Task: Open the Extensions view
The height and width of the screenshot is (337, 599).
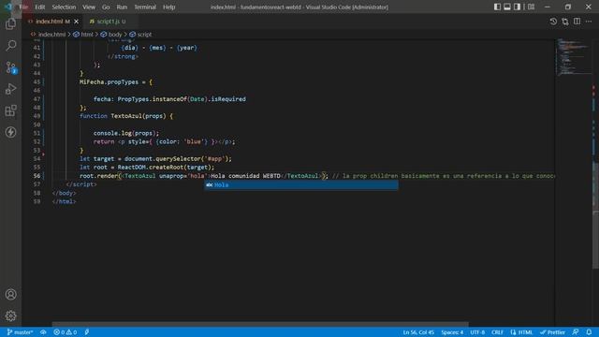Action: click(10, 110)
